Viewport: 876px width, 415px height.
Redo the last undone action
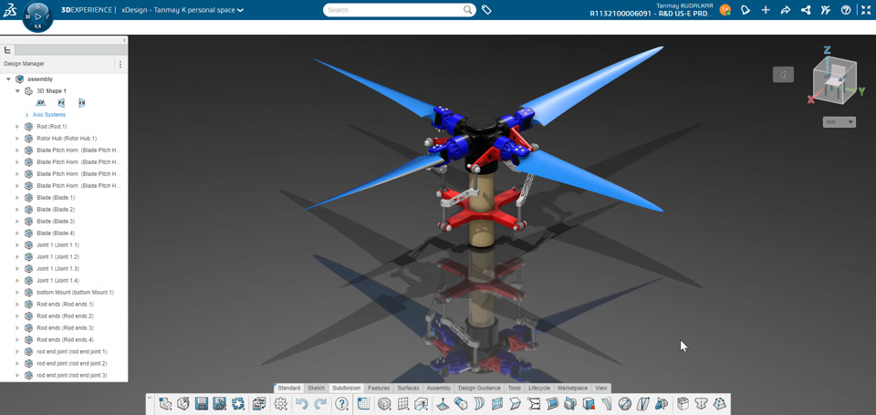pos(320,404)
